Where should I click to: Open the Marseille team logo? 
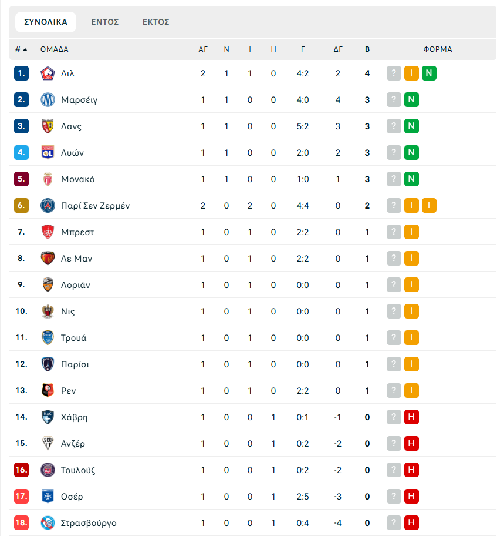coord(48,100)
